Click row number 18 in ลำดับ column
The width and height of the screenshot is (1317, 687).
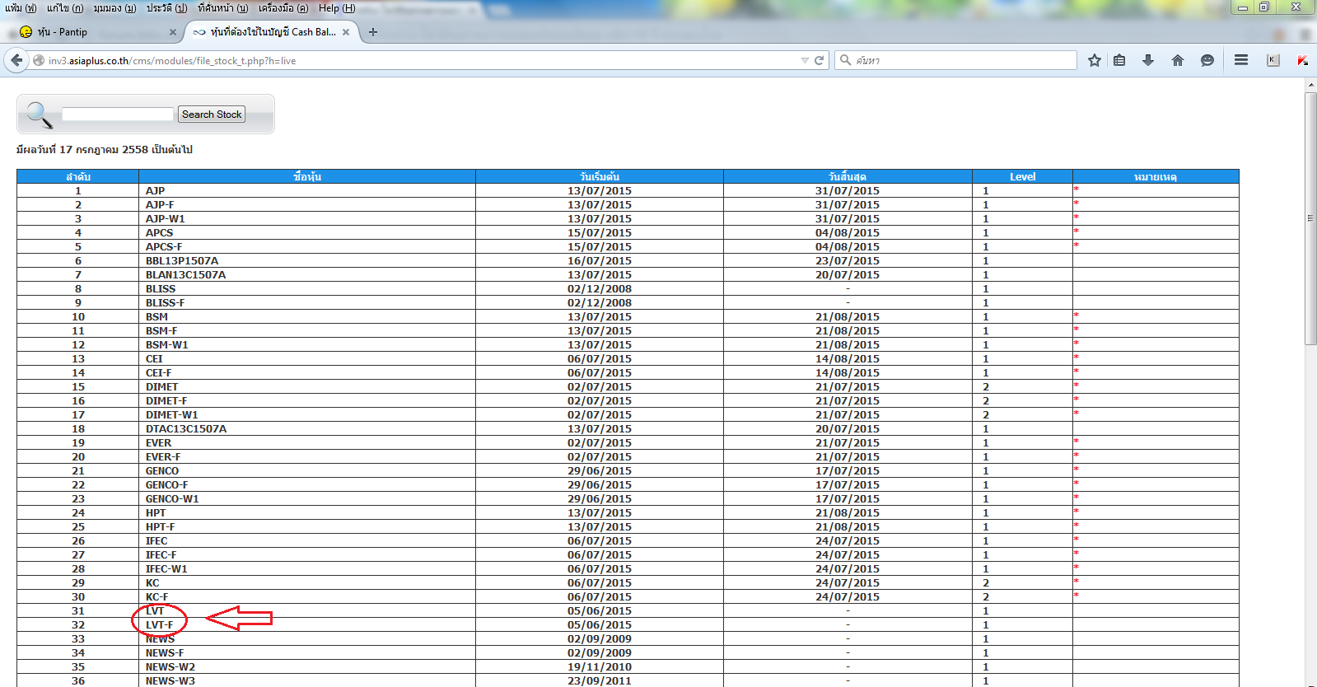pos(78,429)
